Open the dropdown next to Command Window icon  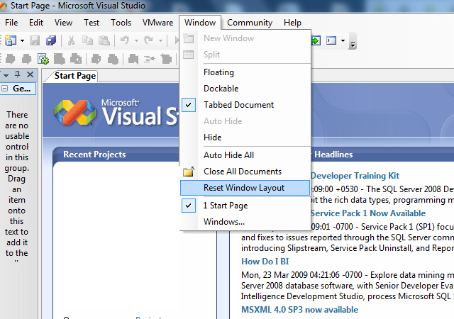[x=343, y=41]
